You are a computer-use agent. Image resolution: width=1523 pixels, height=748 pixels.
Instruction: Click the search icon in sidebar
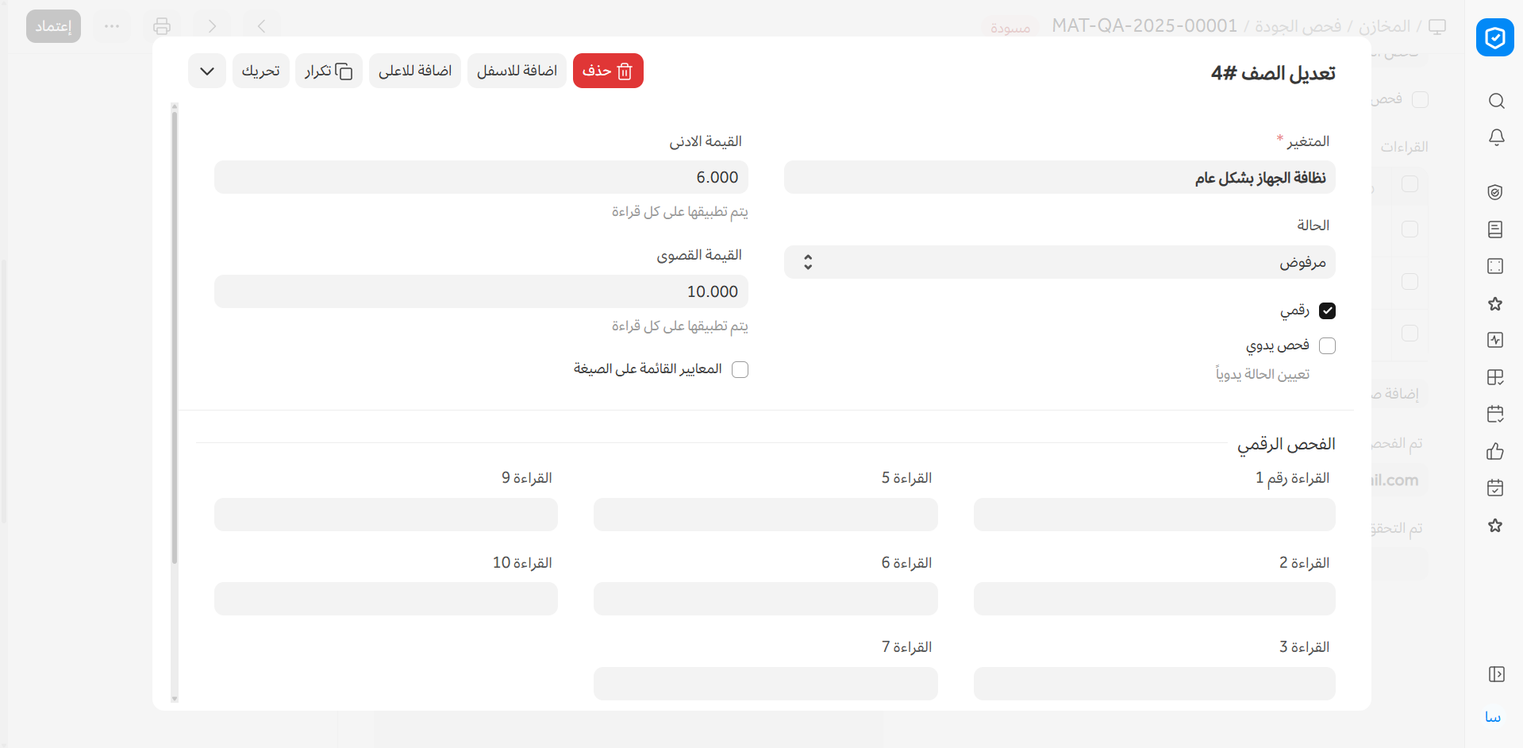pyautogui.click(x=1496, y=101)
